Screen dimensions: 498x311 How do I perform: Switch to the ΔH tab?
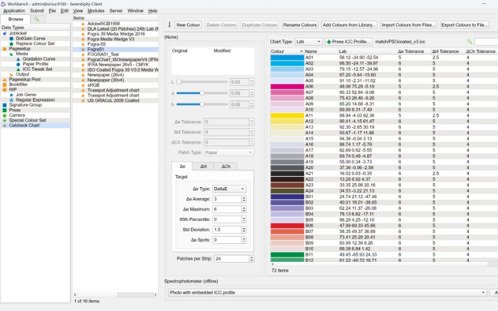[203, 166]
